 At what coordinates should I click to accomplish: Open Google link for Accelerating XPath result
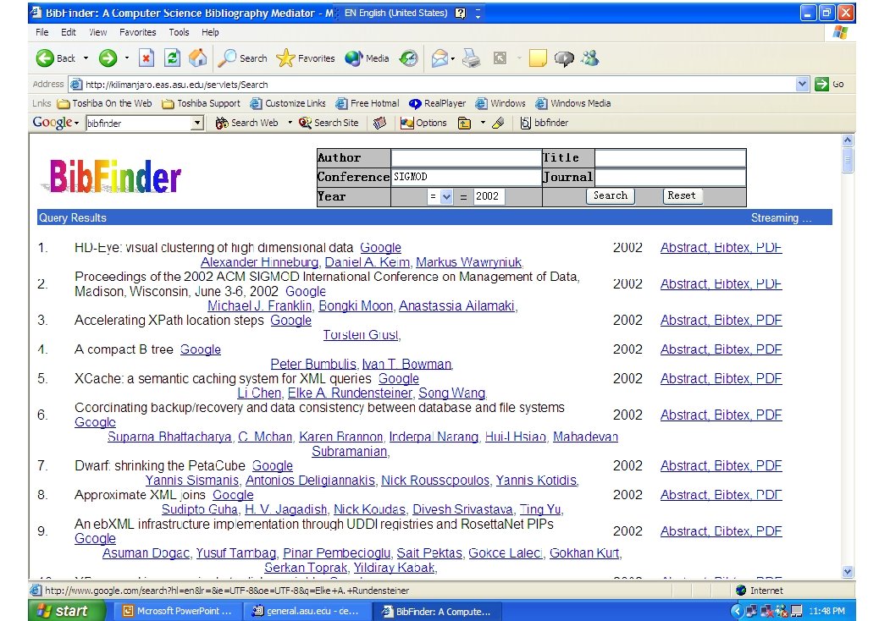[x=291, y=321]
